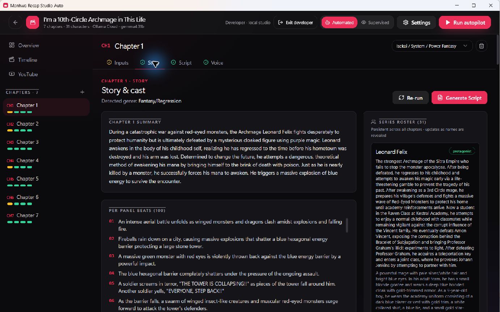Click the Re-run button
500x312 pixels.
pyautogui.click(x=411, y=97)
